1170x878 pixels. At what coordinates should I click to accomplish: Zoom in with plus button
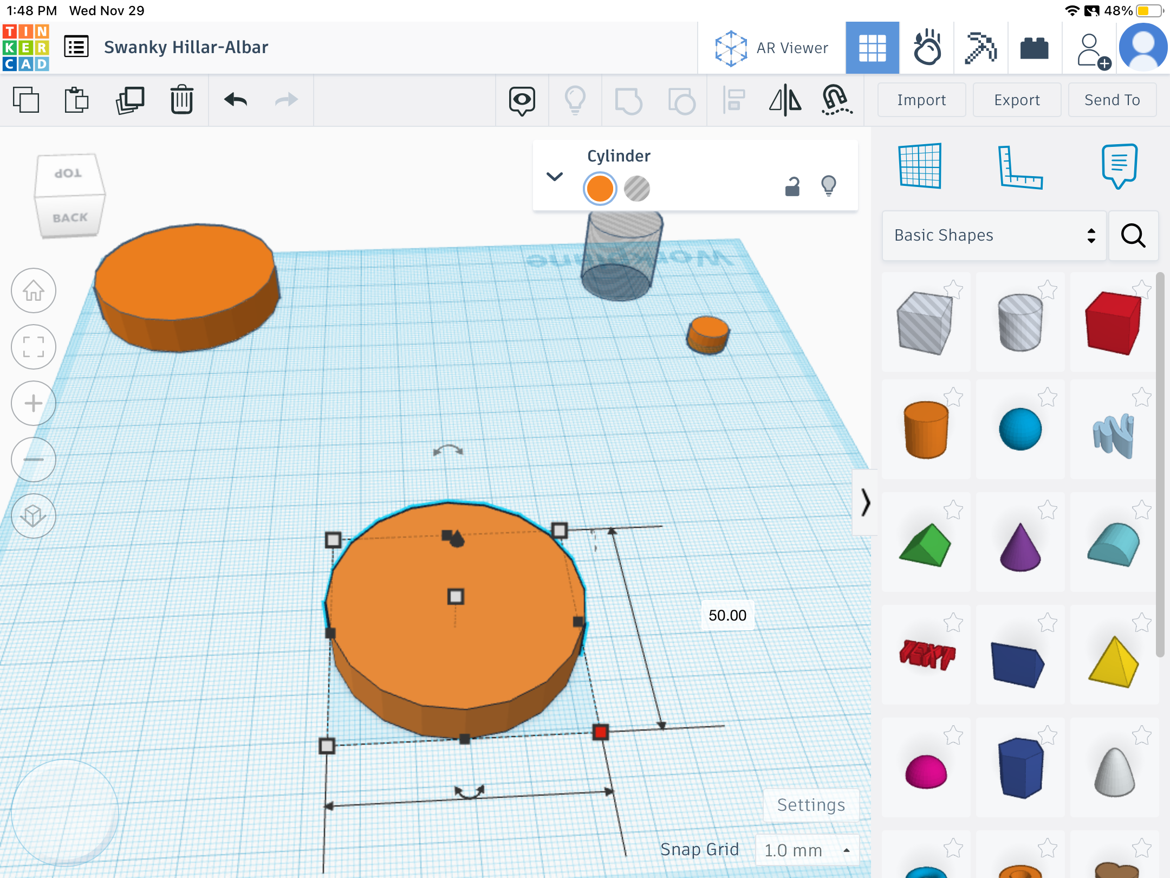point(34,403)
